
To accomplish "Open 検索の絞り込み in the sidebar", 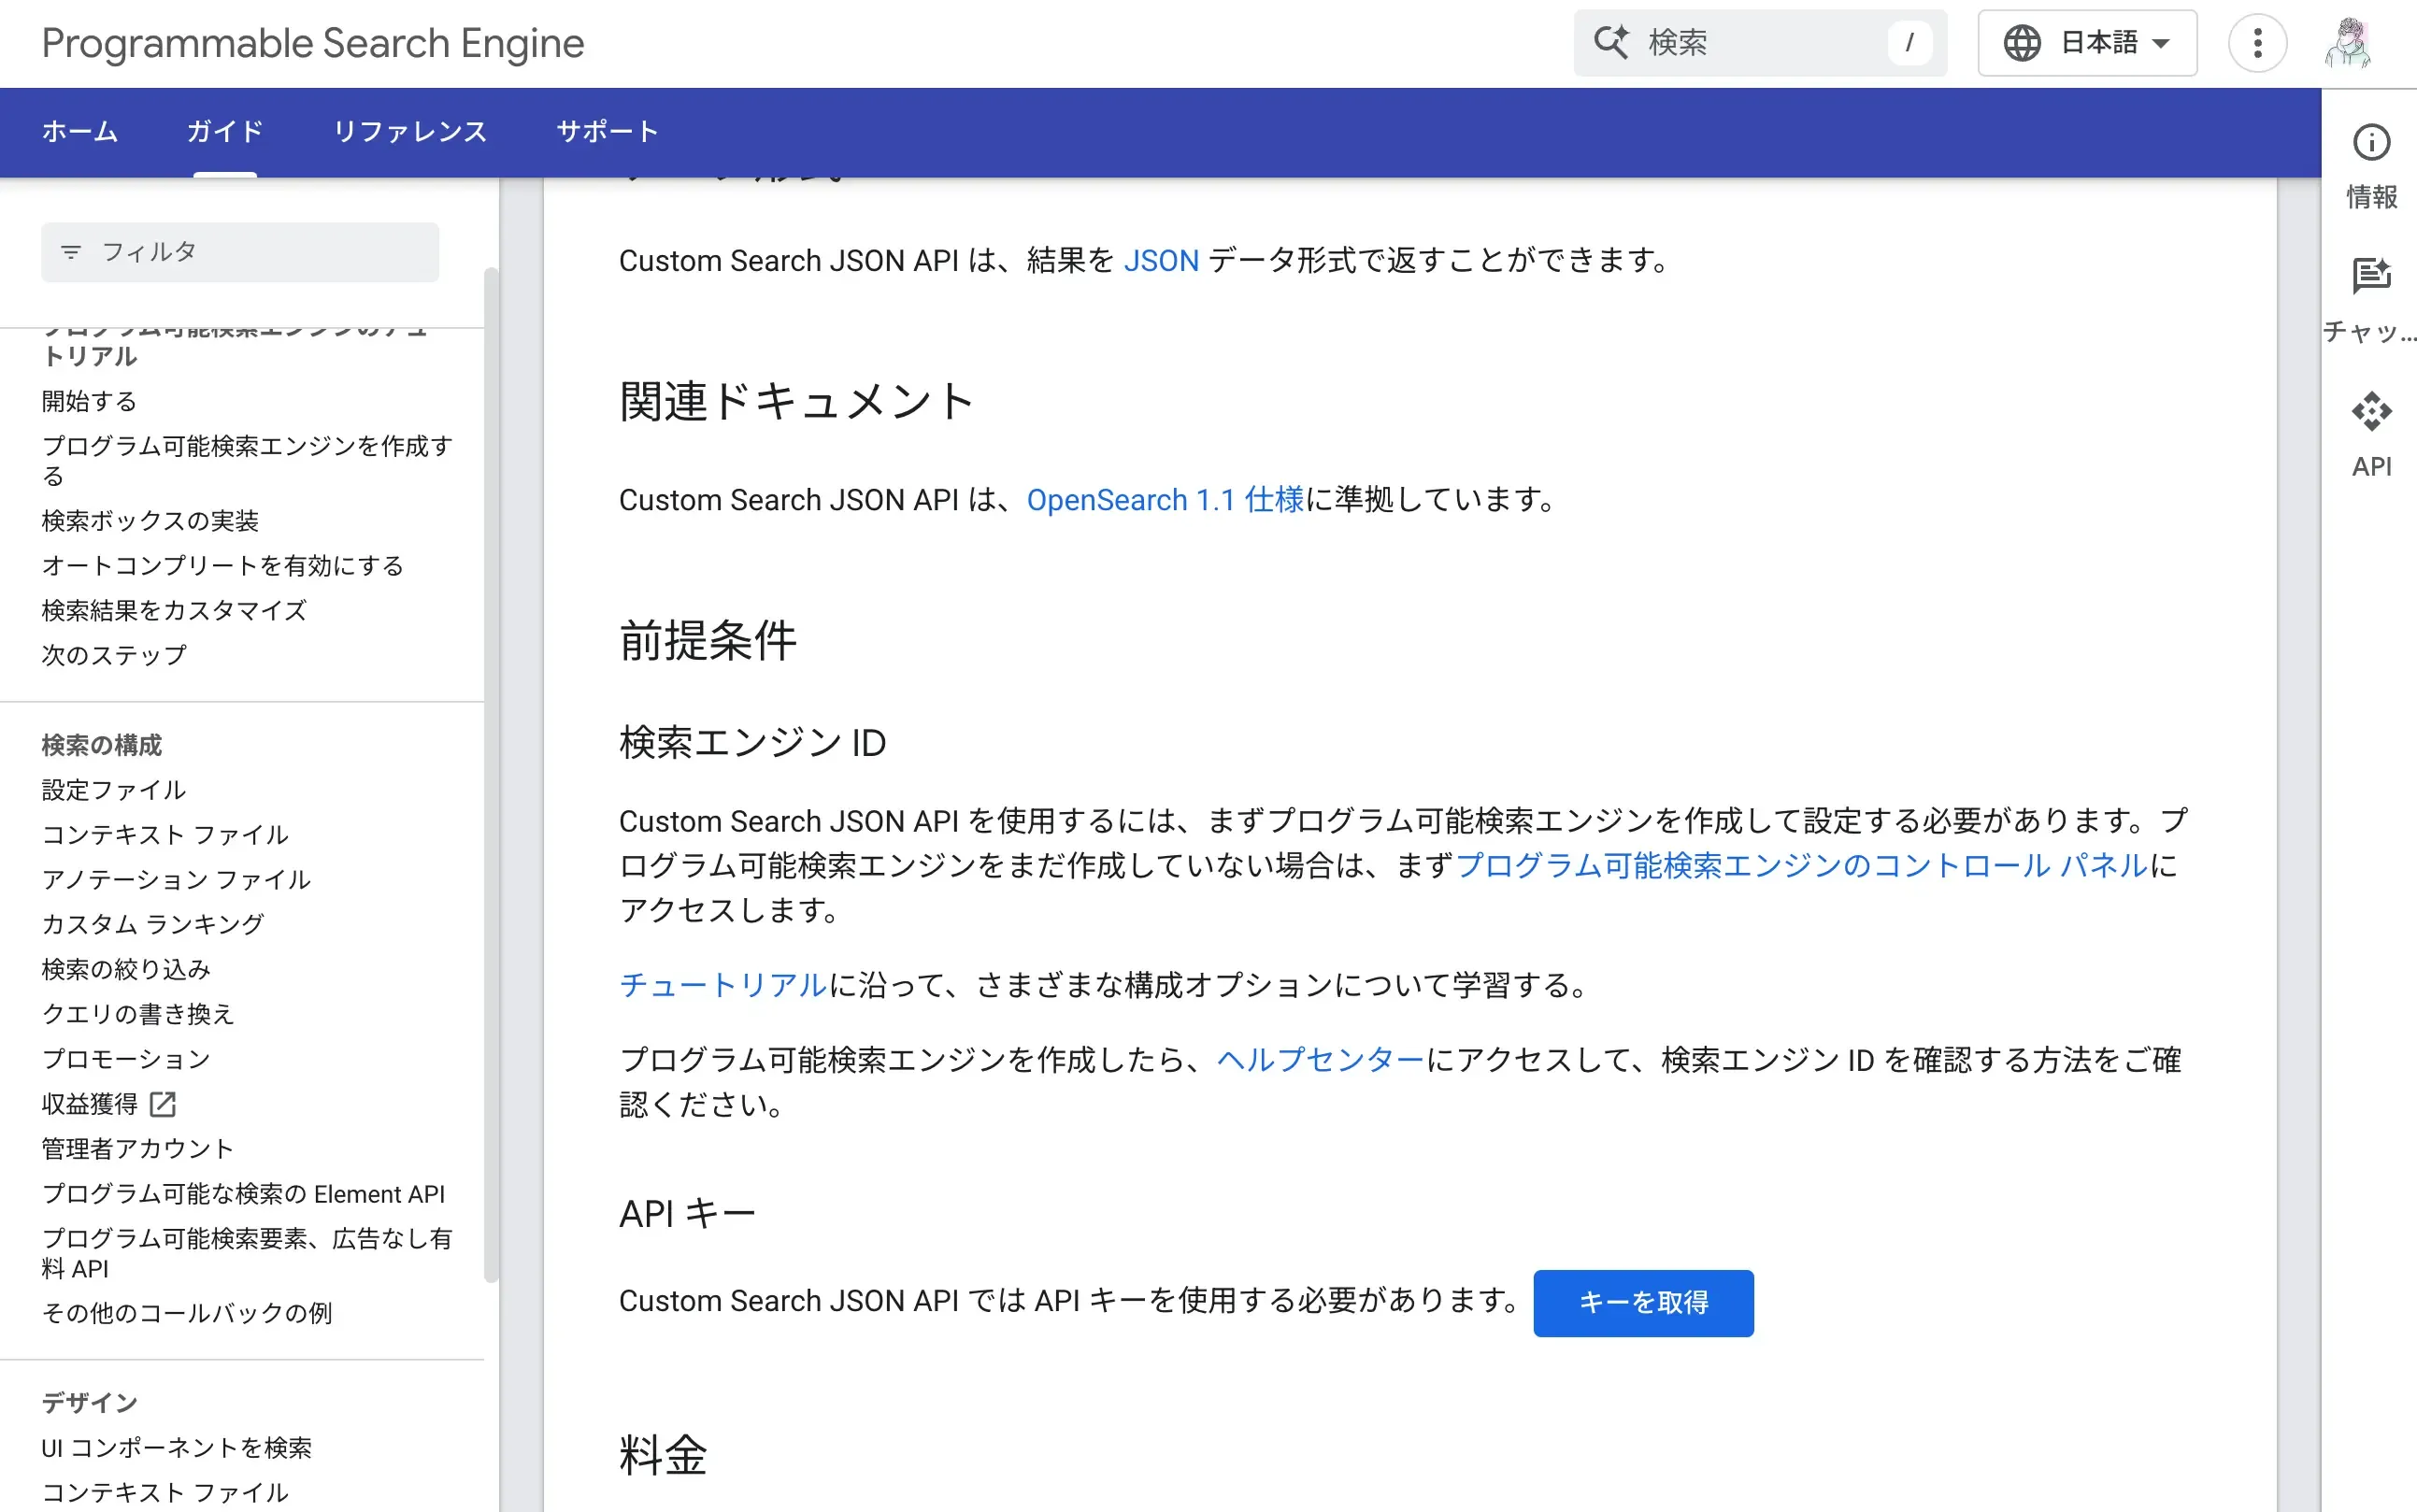I will (126, 969).
